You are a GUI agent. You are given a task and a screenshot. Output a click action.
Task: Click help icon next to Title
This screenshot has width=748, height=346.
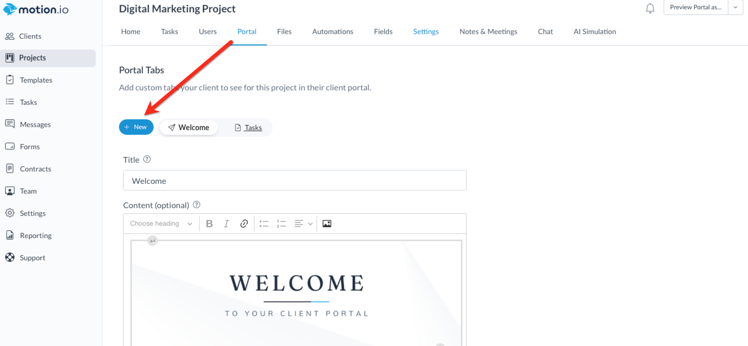pos(147,159)
